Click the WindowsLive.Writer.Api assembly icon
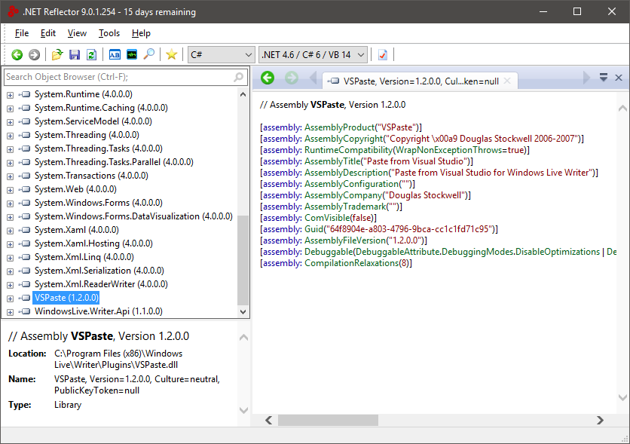Image resolution: width=630 pixels, height=444 pixels. [x=25, y=311]
